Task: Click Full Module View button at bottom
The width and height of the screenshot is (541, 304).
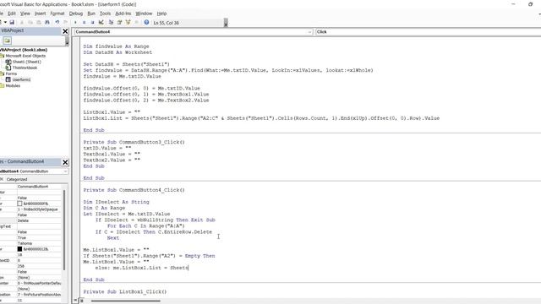Action: [82, 301]
